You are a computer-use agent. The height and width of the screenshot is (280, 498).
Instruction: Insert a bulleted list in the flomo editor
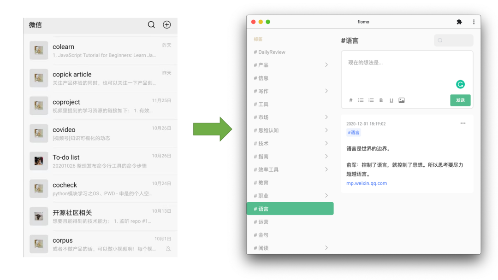(x=361, y=100)
